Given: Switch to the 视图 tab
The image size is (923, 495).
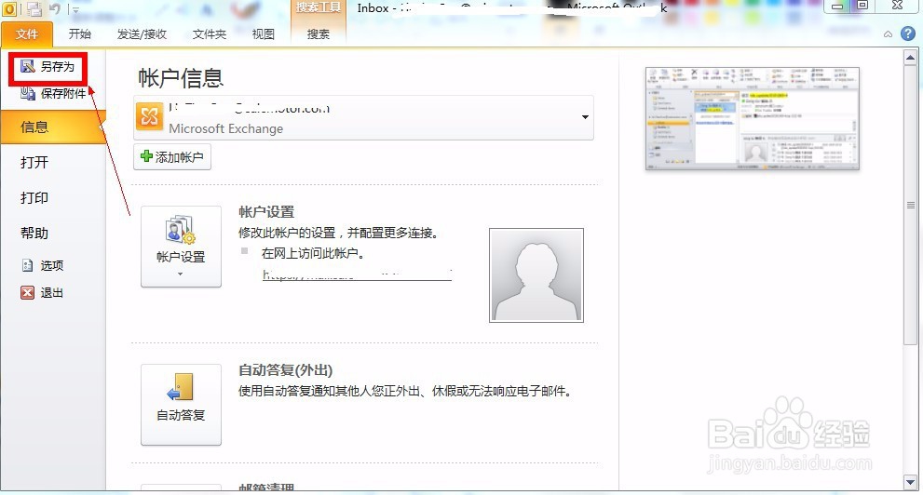Looking at the screenshot, I should point(264,34).
